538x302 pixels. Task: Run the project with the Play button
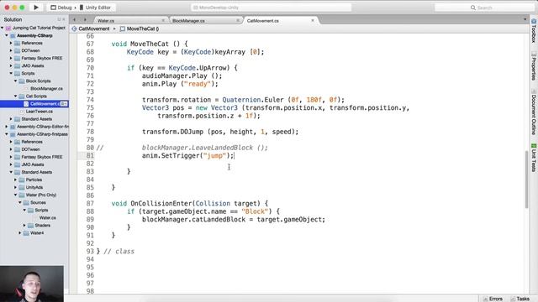coord(36,8)
